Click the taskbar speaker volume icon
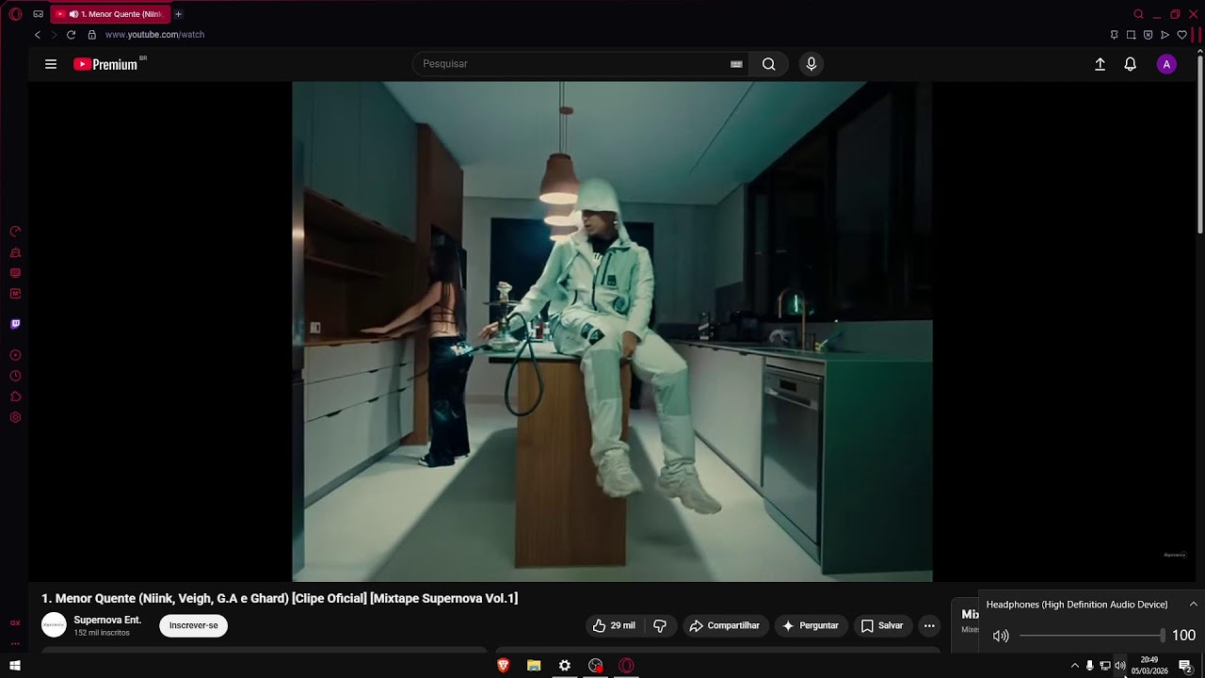Image resolution: width=1205 pixels, height=678 pixels. pos(1119,666)
